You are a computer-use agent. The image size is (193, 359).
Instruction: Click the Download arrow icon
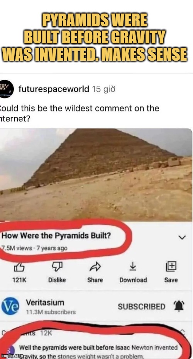pyautogui.click(x=133, y=266)
